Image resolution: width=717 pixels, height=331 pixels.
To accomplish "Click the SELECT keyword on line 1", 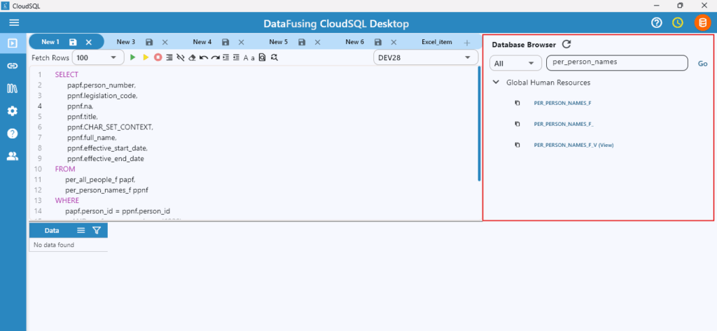I will tap(67, 74).
